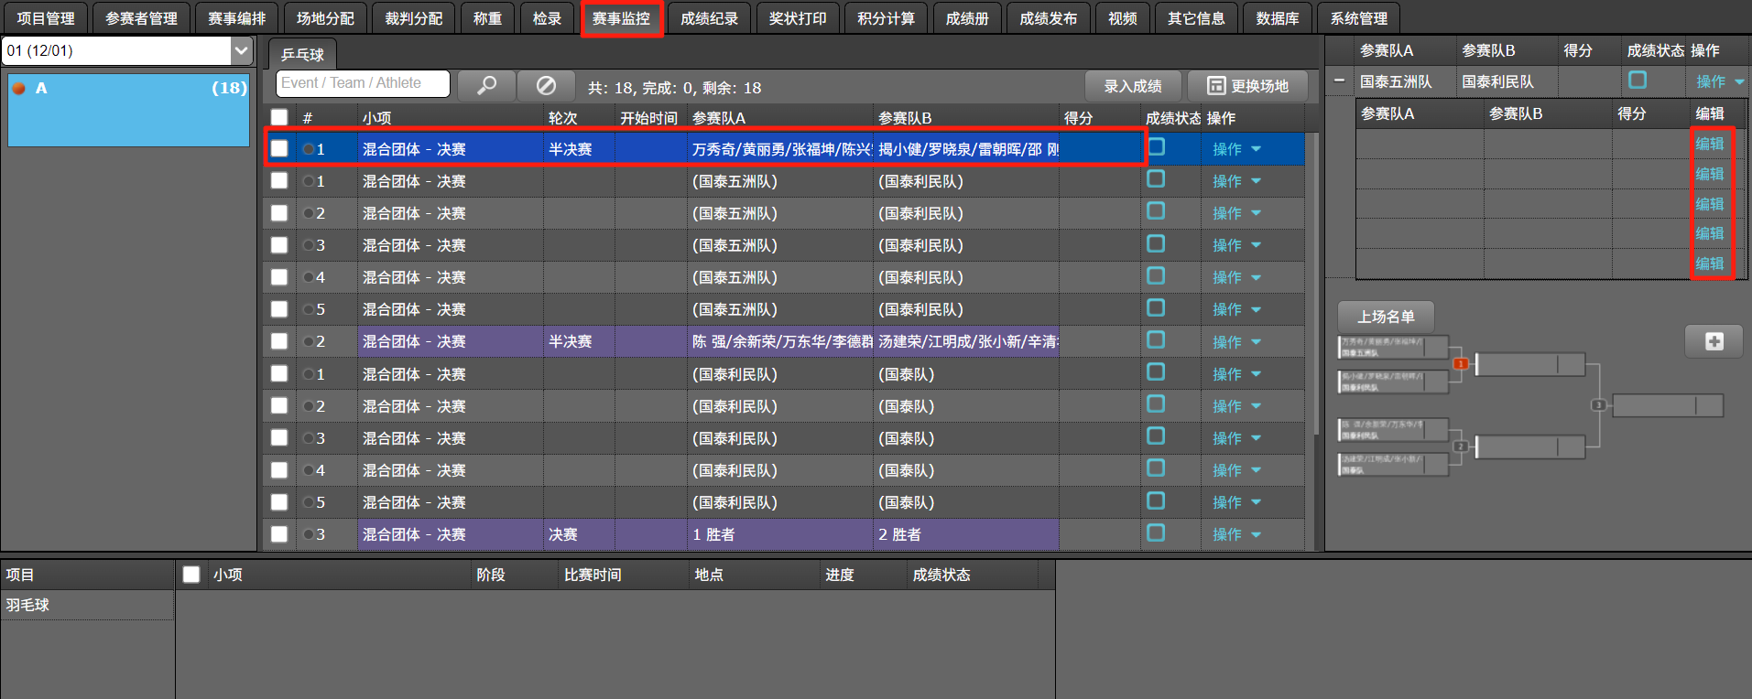Focus the Event / Team / Athlete search field
This screenshot has width=1752, height=699.
pos(363,83)
